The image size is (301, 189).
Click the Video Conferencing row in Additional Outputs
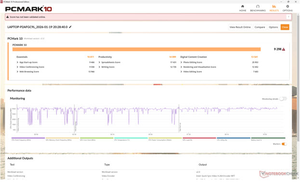pos(16,176)
